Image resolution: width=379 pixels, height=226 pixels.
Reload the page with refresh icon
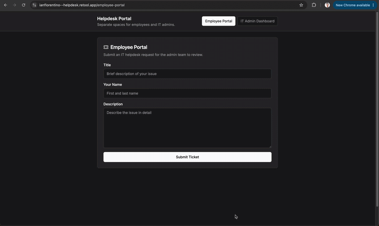coord(23,5)
